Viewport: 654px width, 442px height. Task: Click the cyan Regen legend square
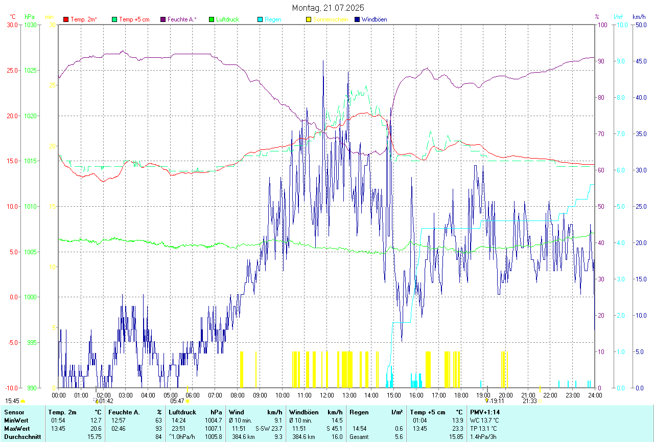[x=260, y=19]
